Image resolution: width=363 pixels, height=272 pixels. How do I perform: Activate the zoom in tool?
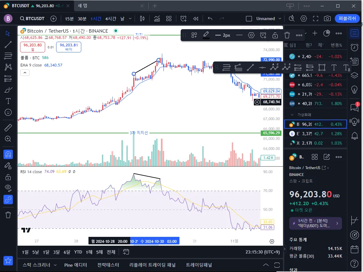[x=8, y=139]
